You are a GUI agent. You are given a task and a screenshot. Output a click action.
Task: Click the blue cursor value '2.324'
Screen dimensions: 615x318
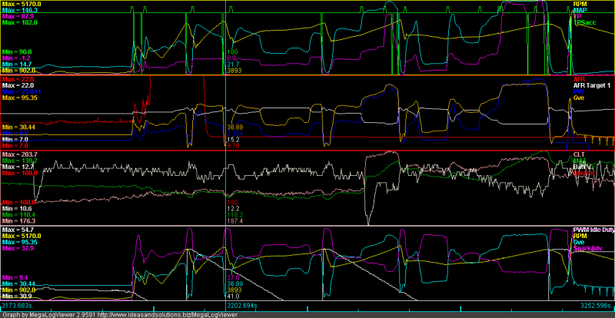(x=235, y=133)
